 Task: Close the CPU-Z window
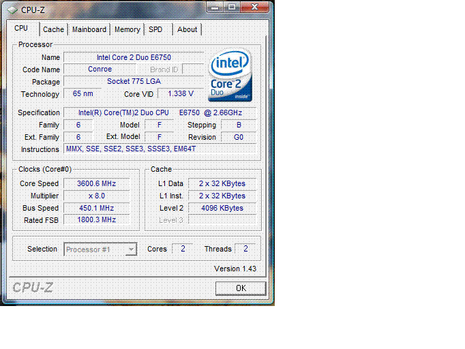point(254,7)
